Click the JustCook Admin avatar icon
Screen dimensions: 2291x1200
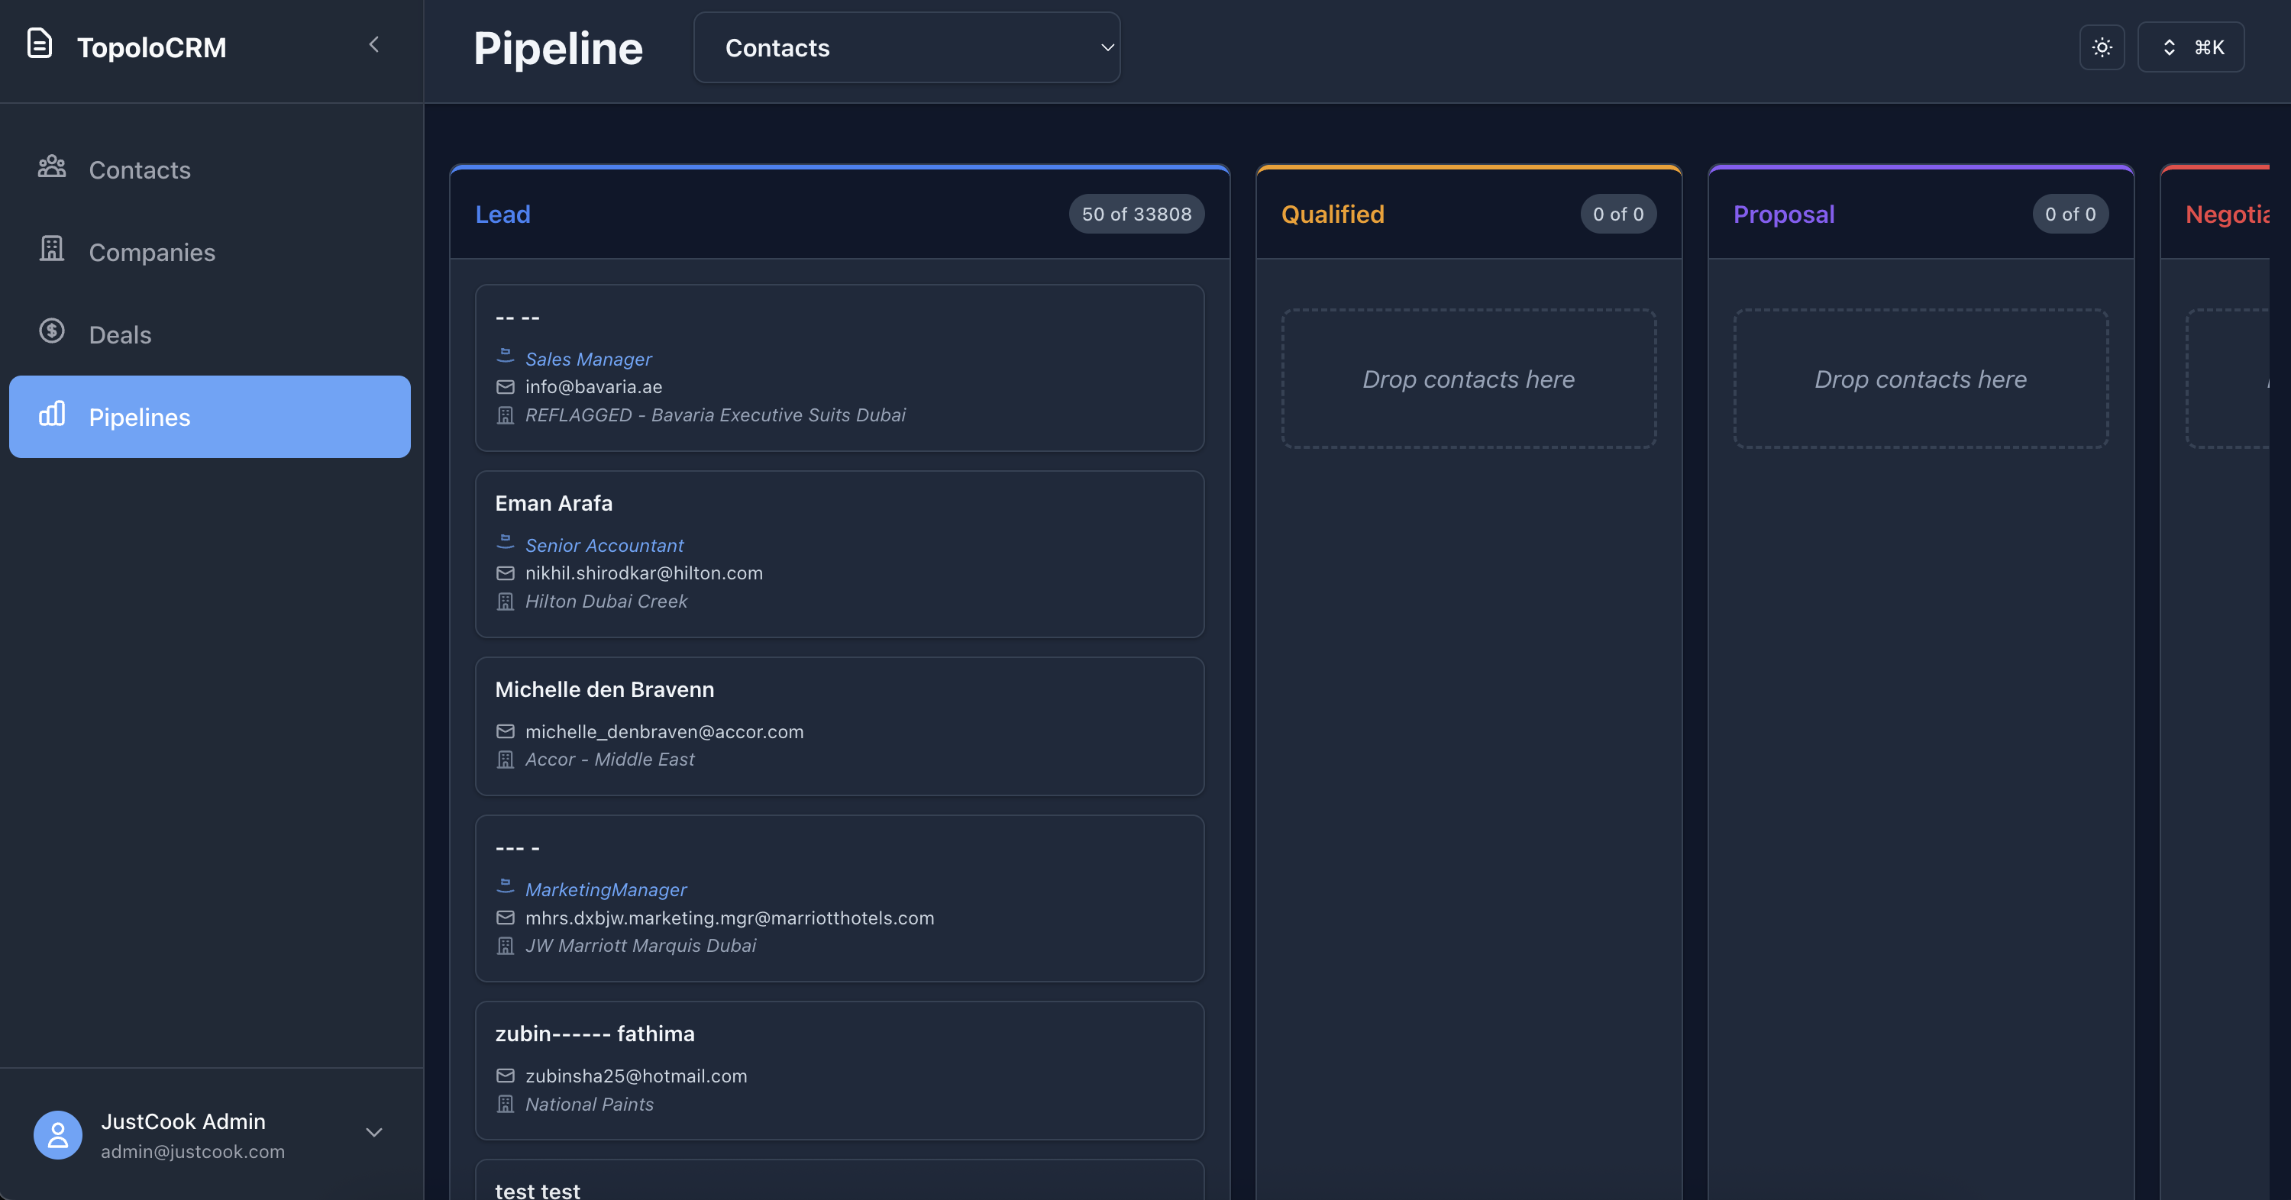[57, 1134]
